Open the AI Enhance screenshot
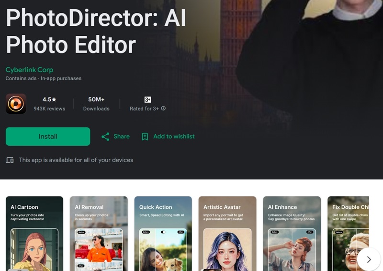383x271 pixels. 292,234
